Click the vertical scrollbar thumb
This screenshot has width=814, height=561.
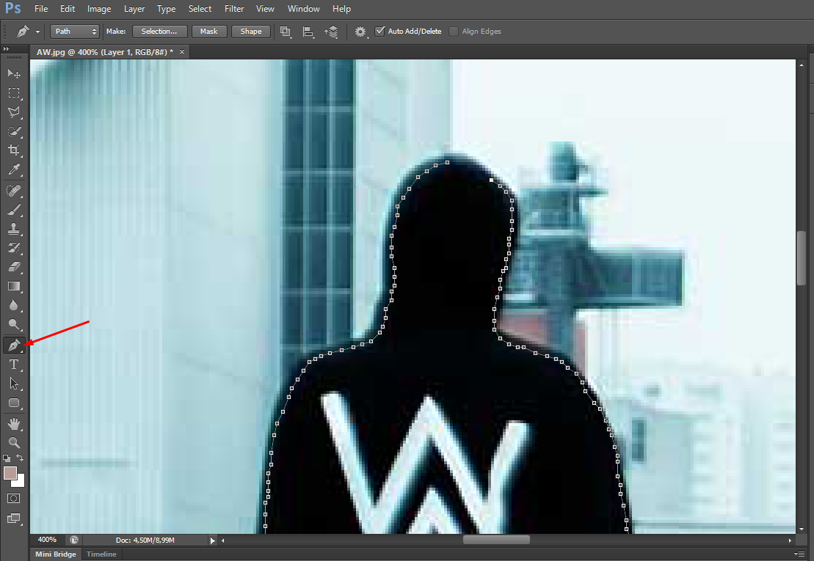802,257
